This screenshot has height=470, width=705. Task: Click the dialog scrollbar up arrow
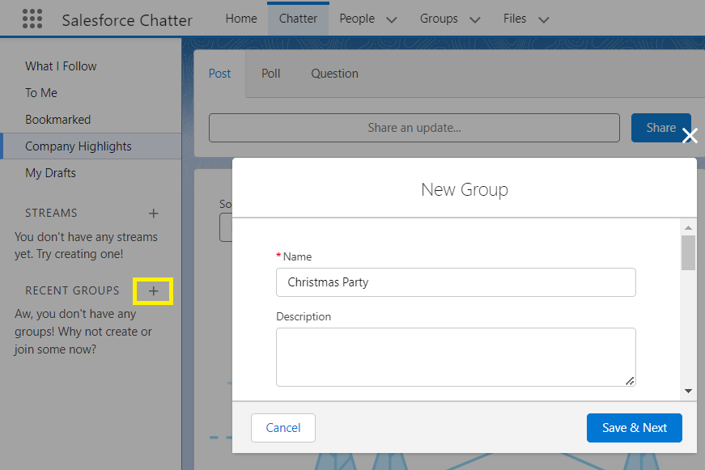[x=688, y=228]
